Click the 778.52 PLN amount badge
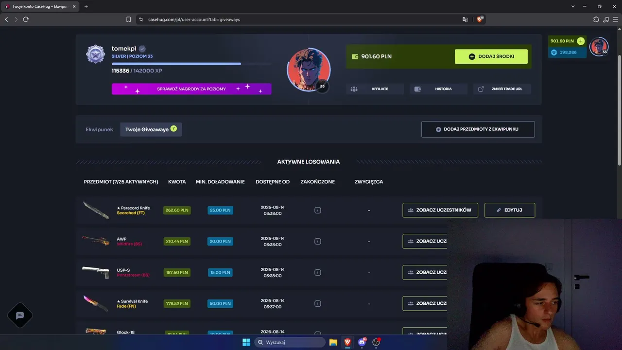This screenshot has height=350, width=622. pyautogui.click(x=177, y=304)
